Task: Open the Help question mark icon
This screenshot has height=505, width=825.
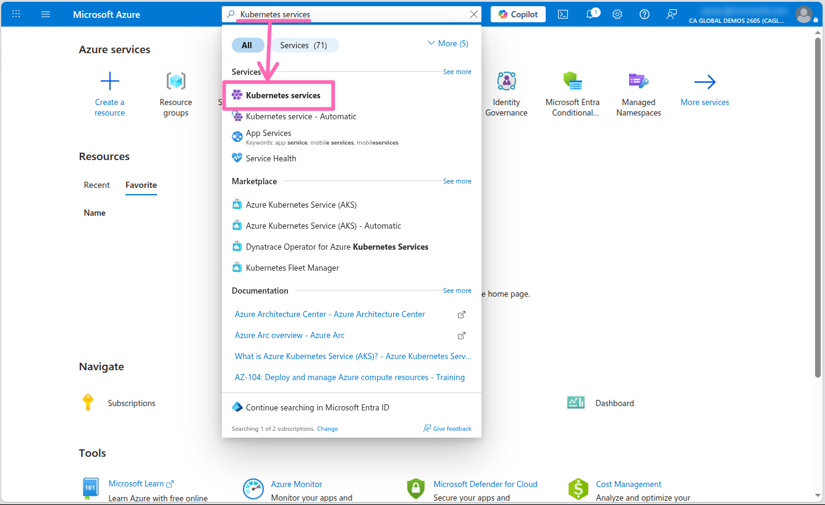Action: click(645, 14)
